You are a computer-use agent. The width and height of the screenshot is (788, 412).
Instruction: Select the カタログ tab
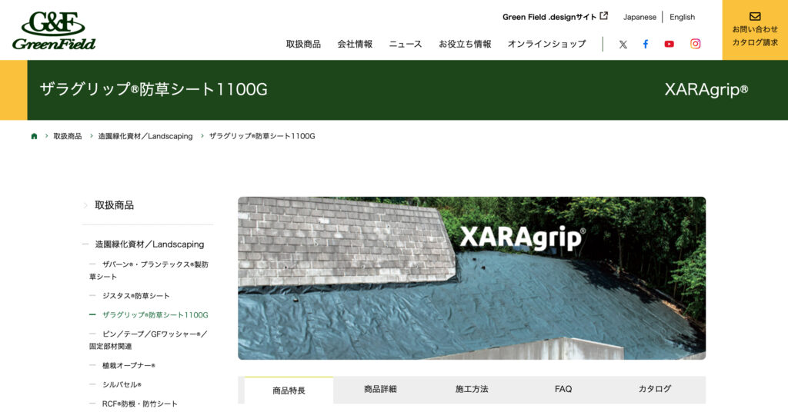point(654,390)
